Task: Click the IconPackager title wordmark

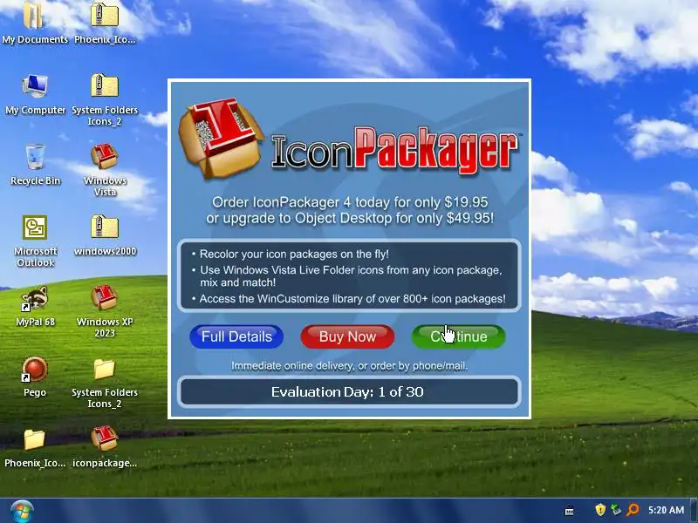Action: pyautogui.click(x=395, y=151)
